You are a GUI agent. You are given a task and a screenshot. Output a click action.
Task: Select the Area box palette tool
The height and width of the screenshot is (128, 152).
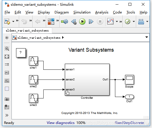(7, 89)
